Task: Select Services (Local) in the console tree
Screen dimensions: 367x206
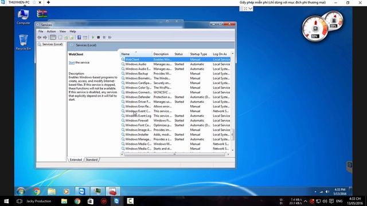Action: tap(50, 44)
